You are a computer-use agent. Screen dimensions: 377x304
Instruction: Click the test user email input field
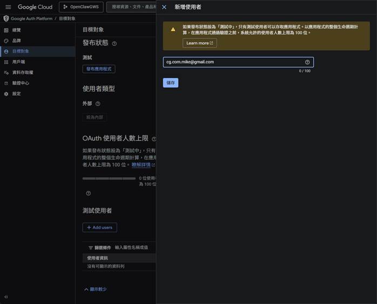point(232,62)
